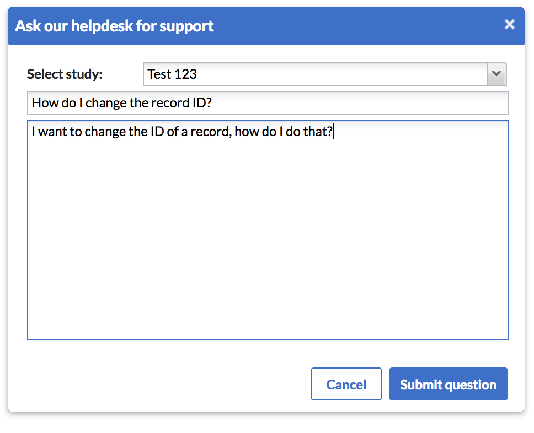The image size is (534, 433).
Task: Place cursor in 'How do I change the record ID?'
Action: (121, 102)
